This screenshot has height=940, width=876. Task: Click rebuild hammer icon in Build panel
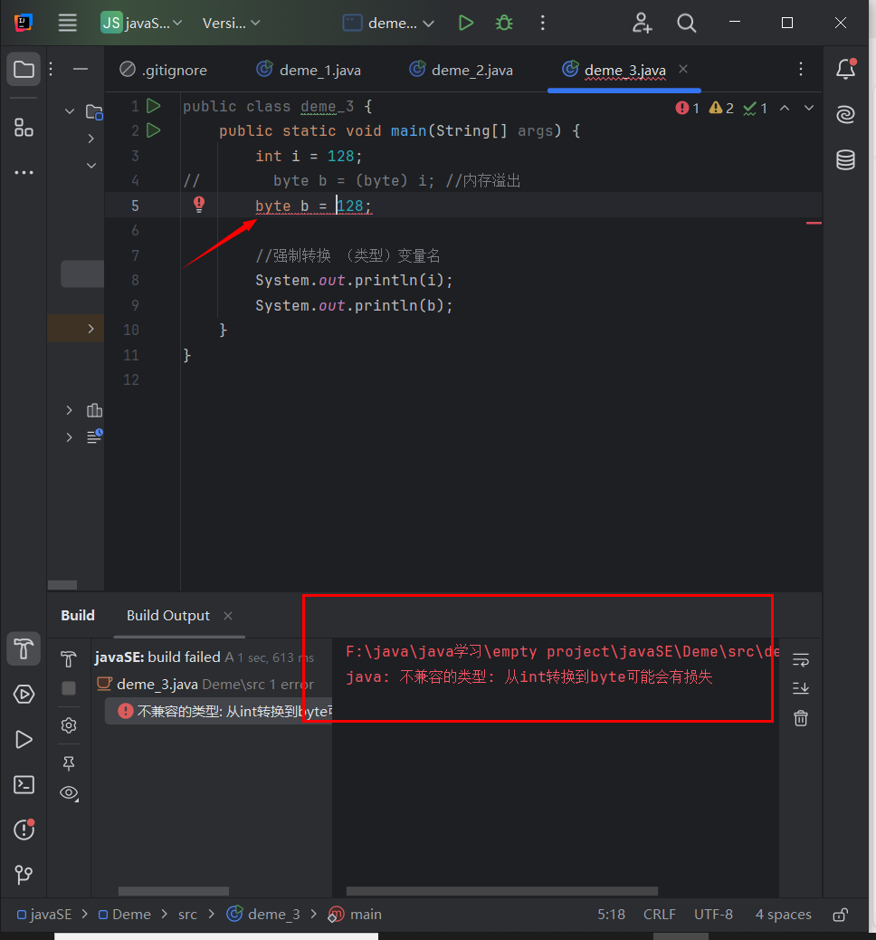coord(68,659)
